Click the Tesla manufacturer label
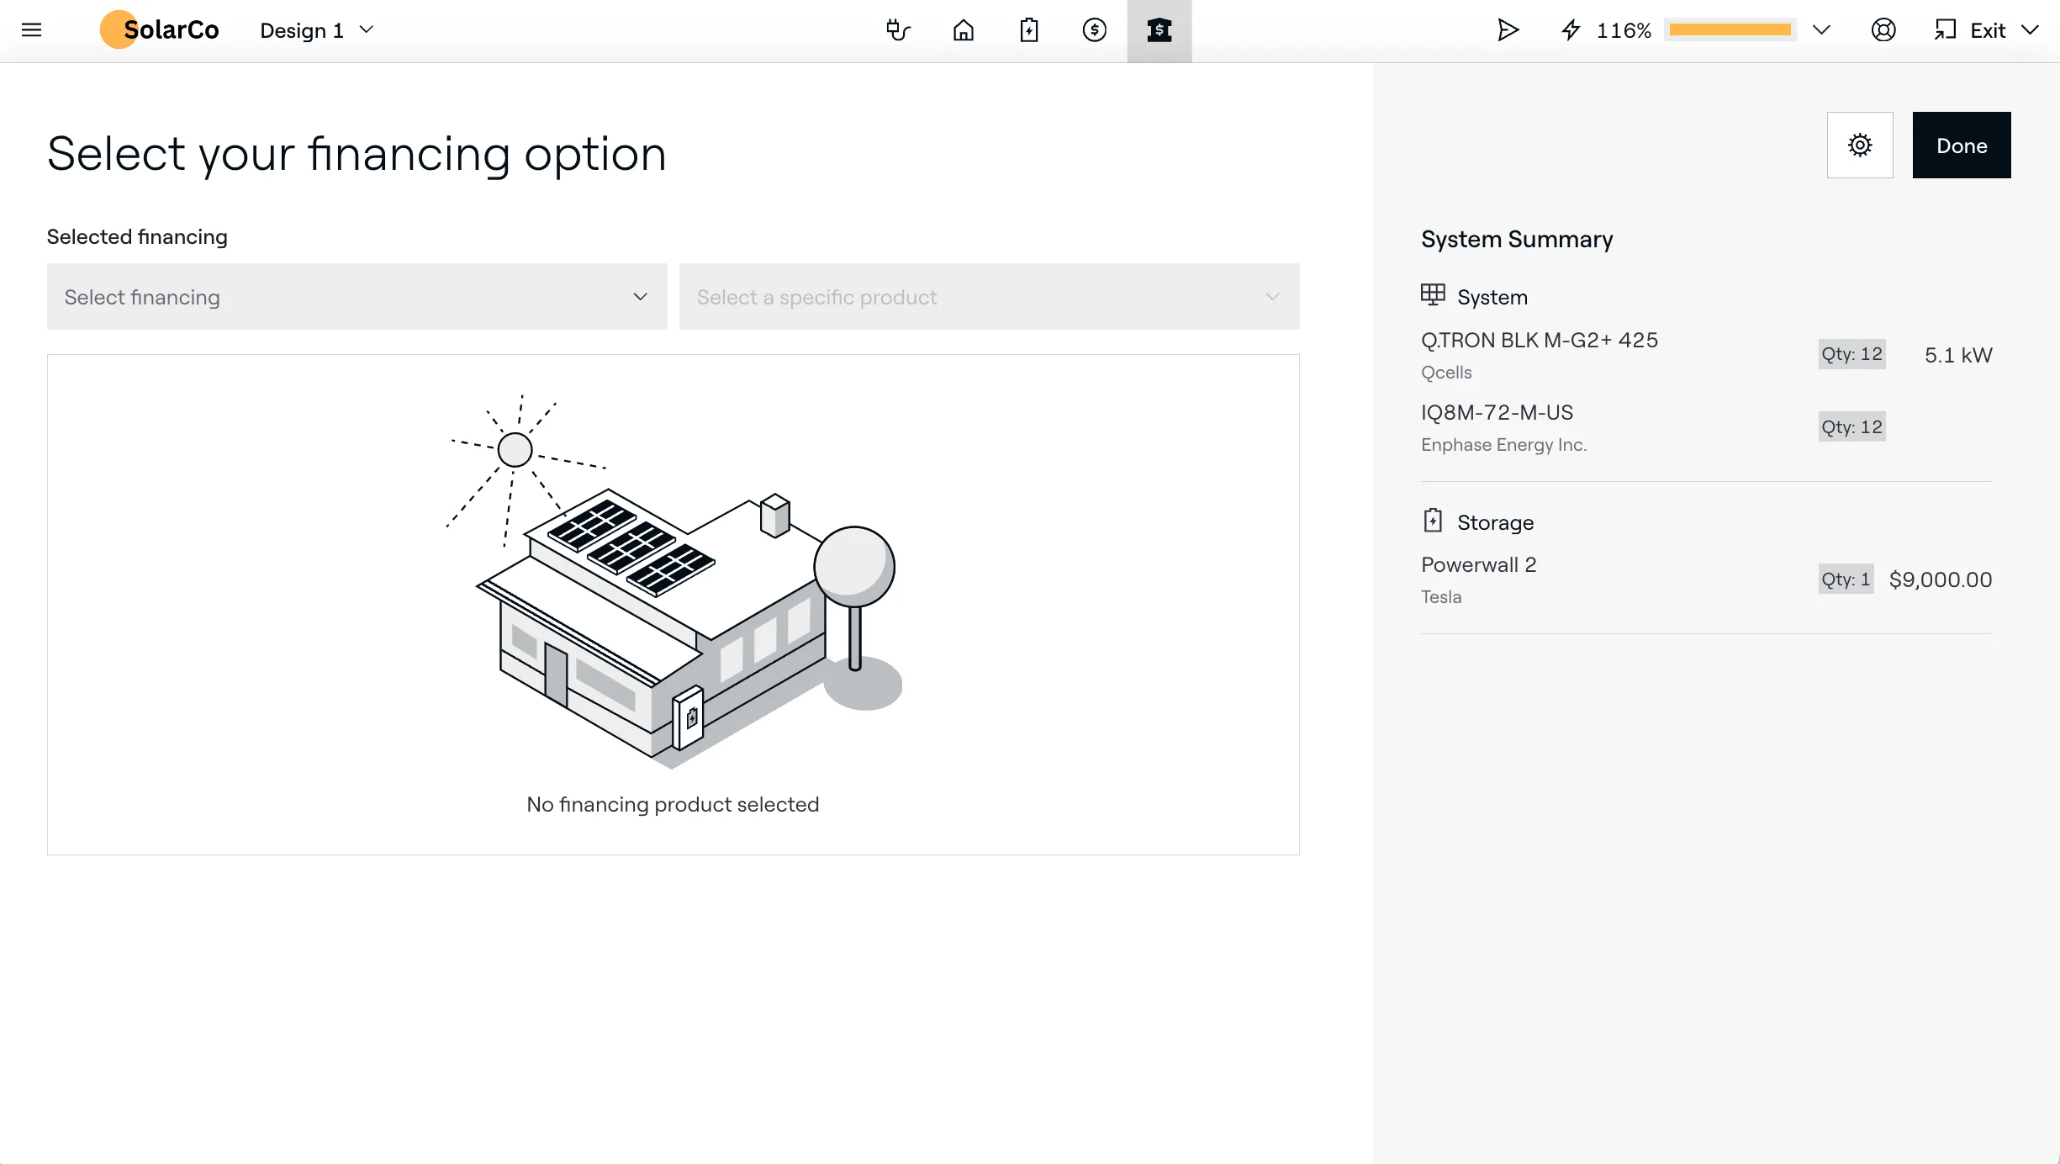Screen dimensions: 2060x1164 (x=1441, y=596)
